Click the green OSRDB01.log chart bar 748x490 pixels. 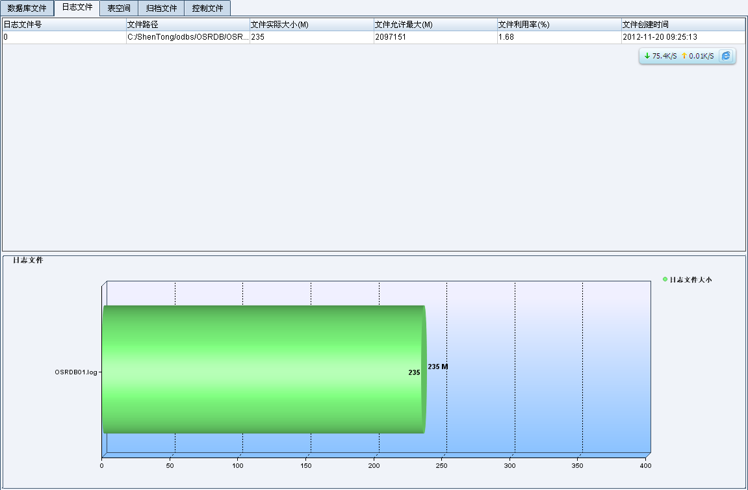(x=260, y=369)
